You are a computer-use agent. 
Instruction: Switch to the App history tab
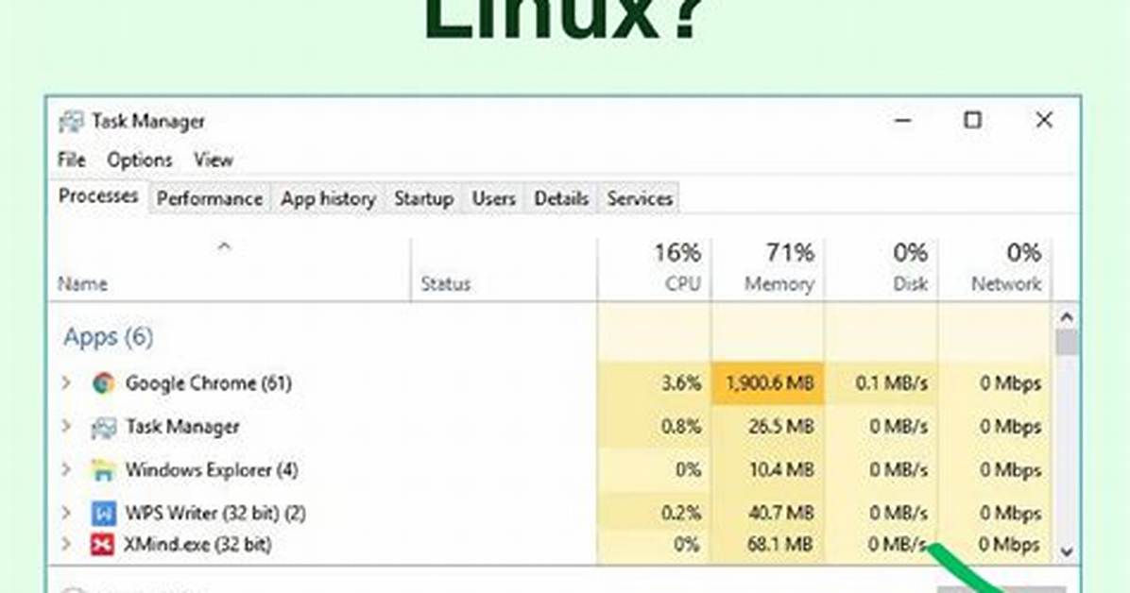329,199
